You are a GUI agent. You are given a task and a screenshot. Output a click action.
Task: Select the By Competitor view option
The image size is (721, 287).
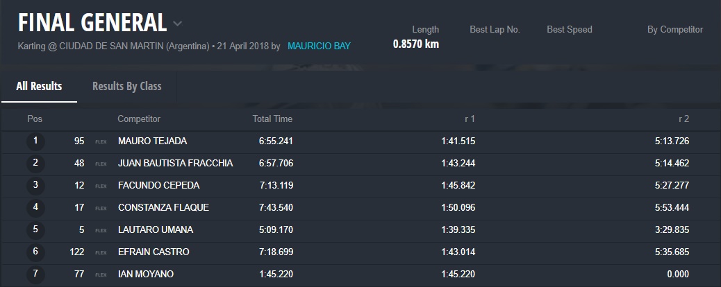674,30
